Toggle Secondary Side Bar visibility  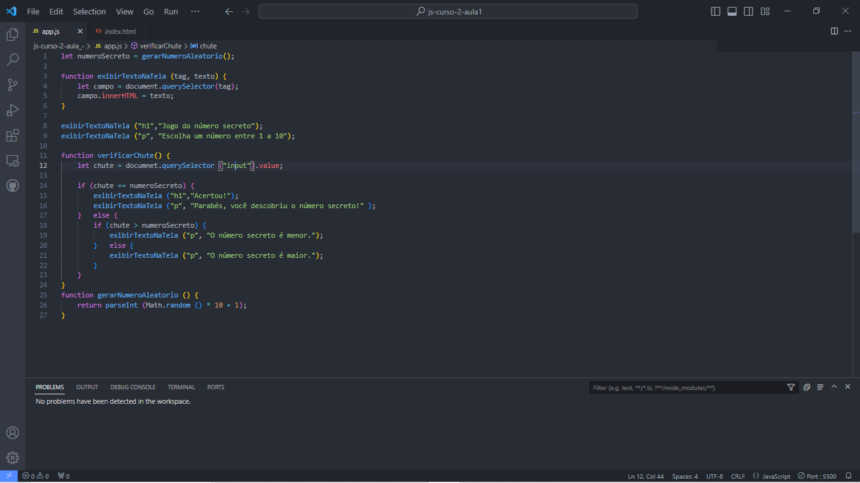click(749, 11)
